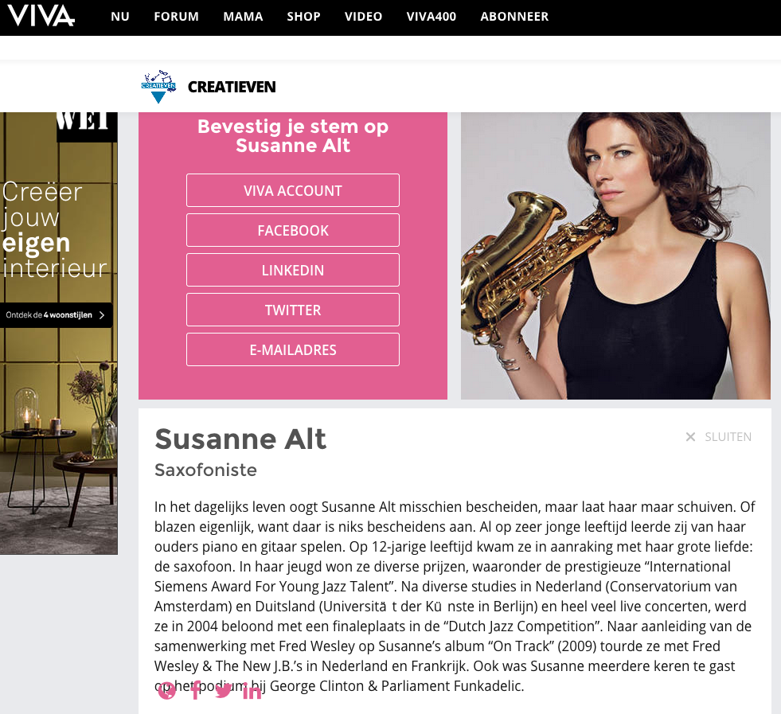The image size is (781, 714).
Task: Confirm vote using E-MAILADRES button
Action: [293, 349]
